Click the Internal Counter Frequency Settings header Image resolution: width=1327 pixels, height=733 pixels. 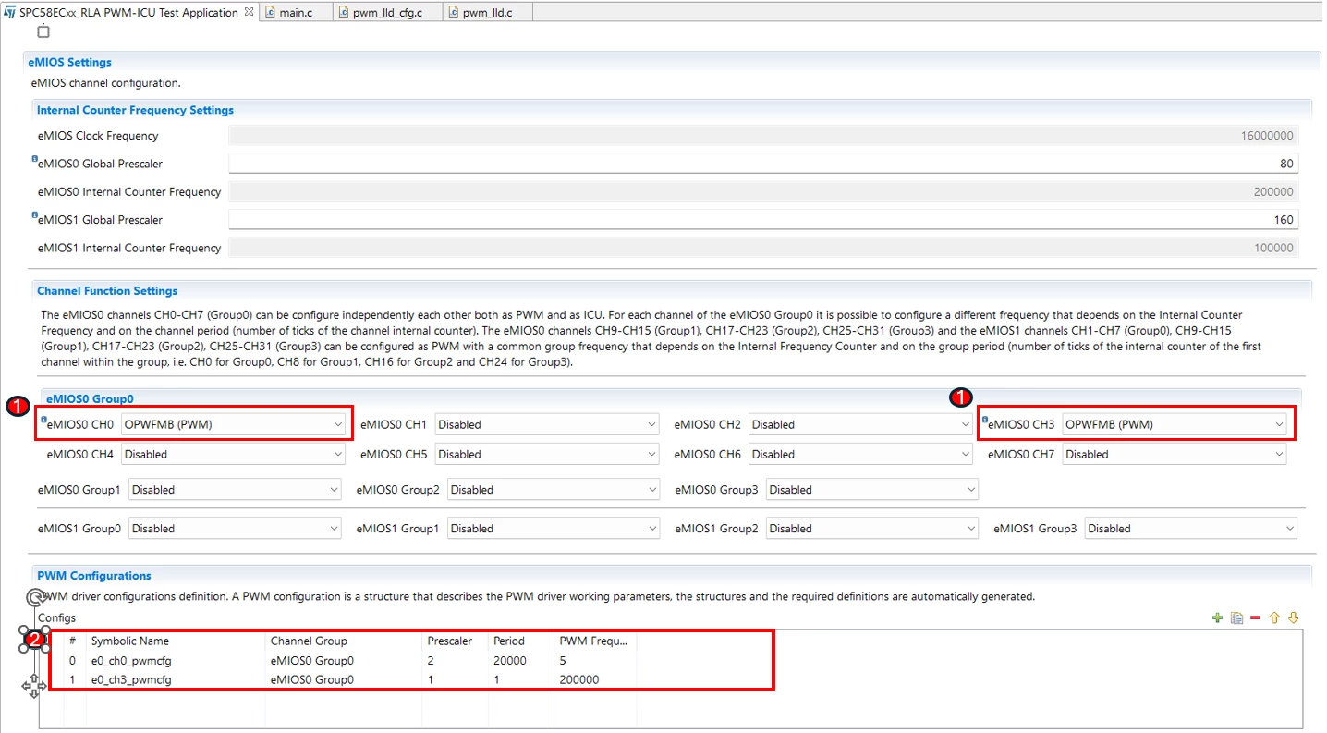coord(135,110)
